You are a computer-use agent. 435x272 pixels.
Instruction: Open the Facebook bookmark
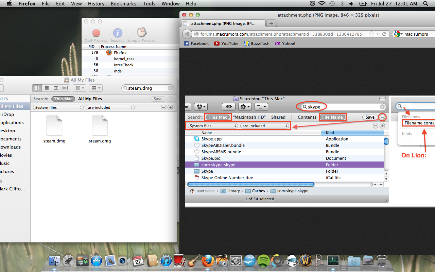[196, 44]
